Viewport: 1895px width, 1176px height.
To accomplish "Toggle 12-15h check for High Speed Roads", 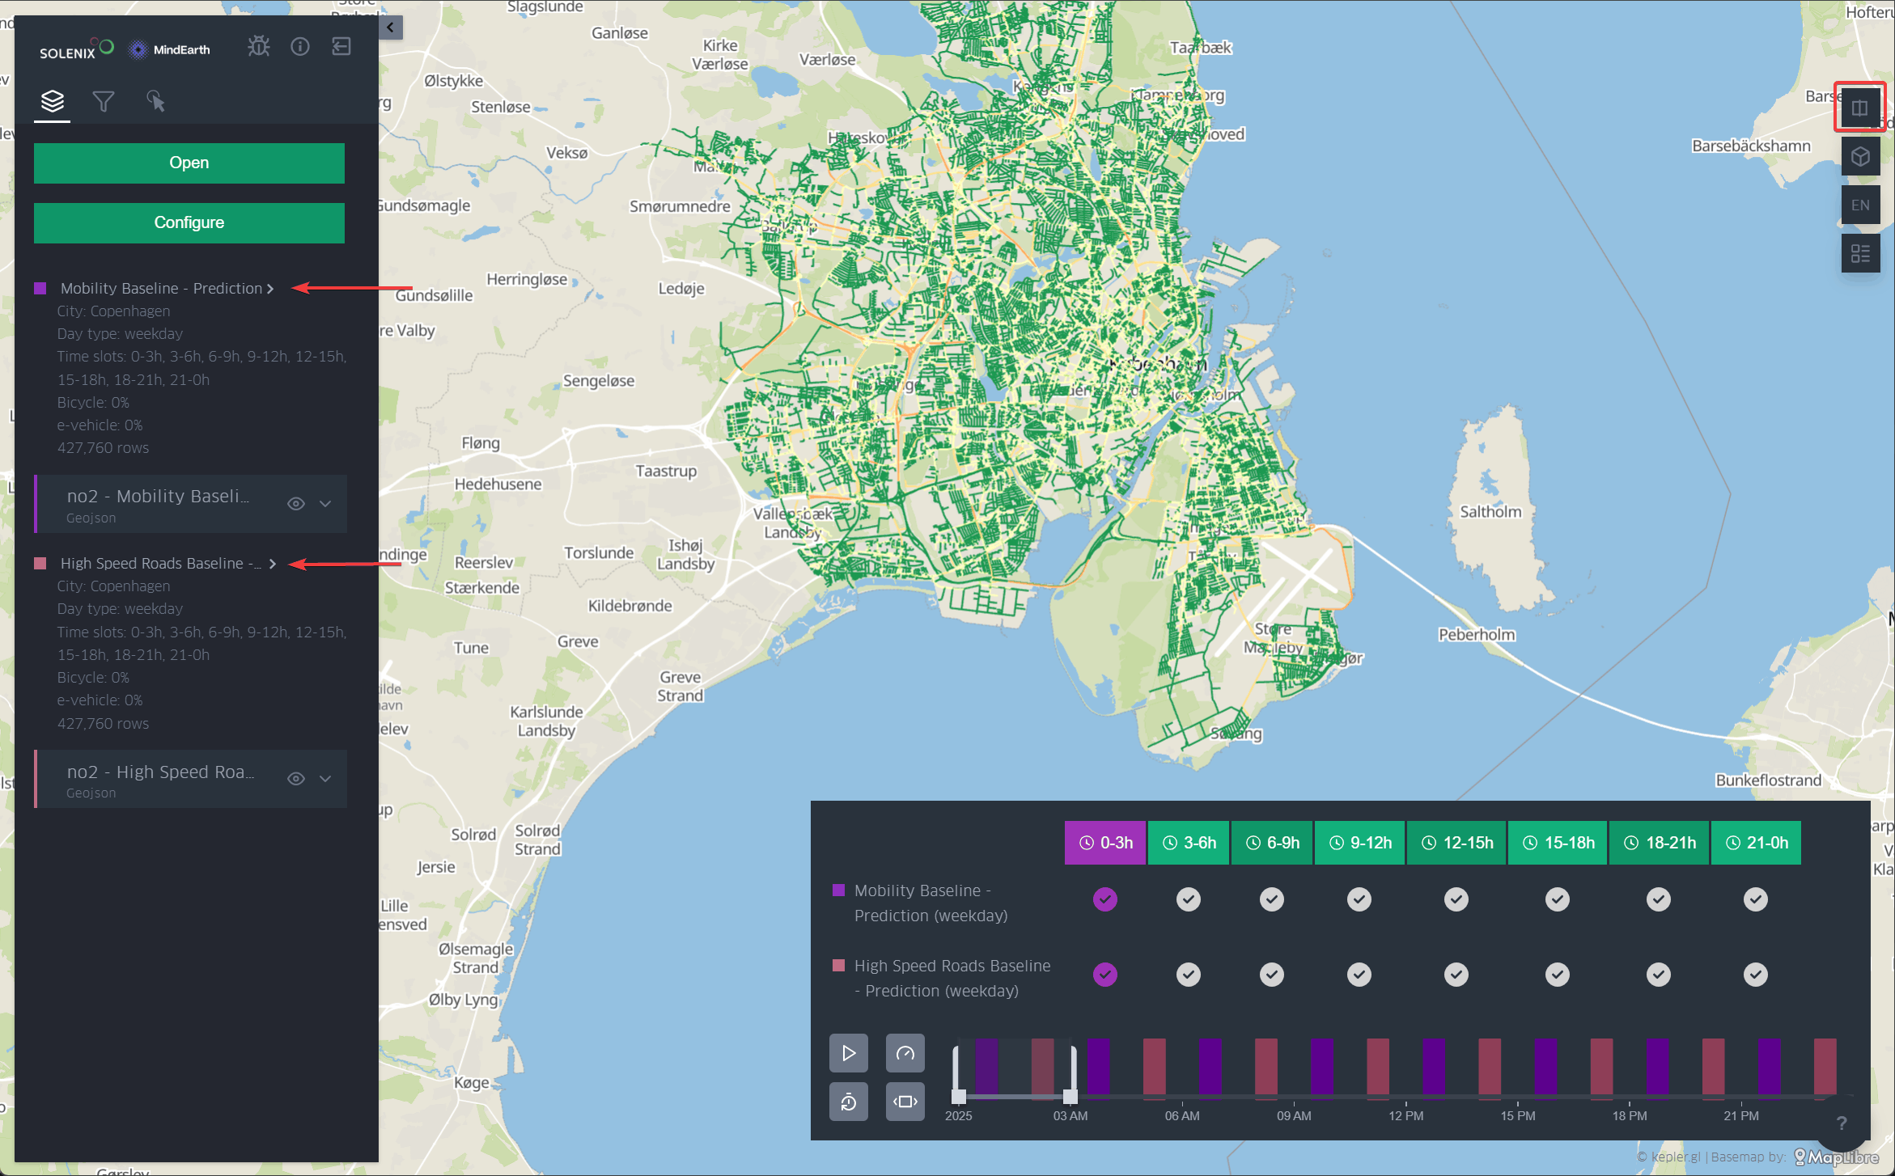I will (x=1456, y=975).
